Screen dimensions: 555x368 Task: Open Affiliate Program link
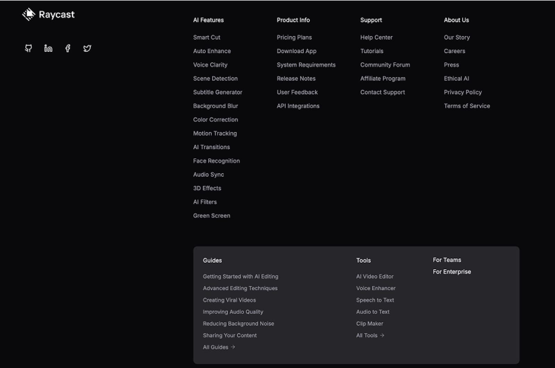(x=383, y=78)
